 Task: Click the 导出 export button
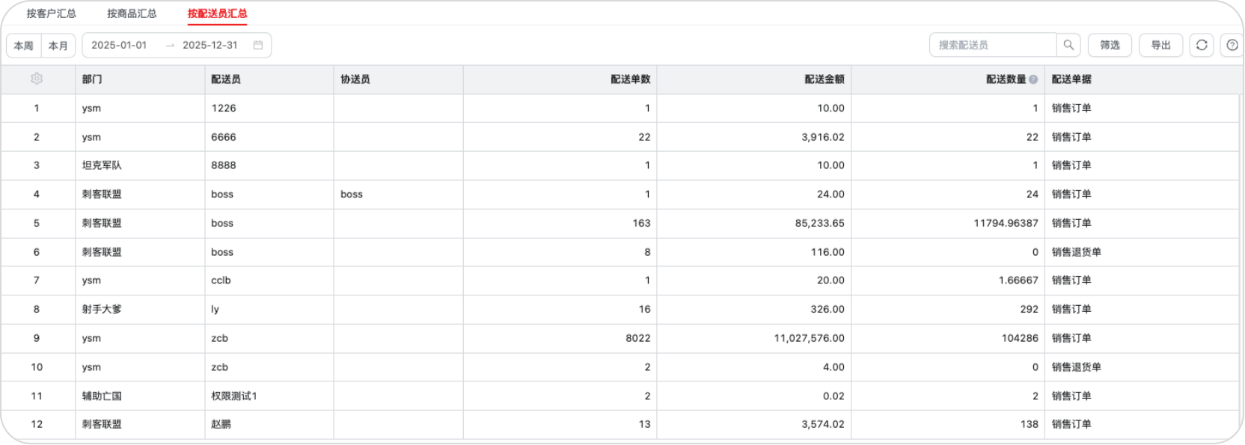tap(1160, 45)
